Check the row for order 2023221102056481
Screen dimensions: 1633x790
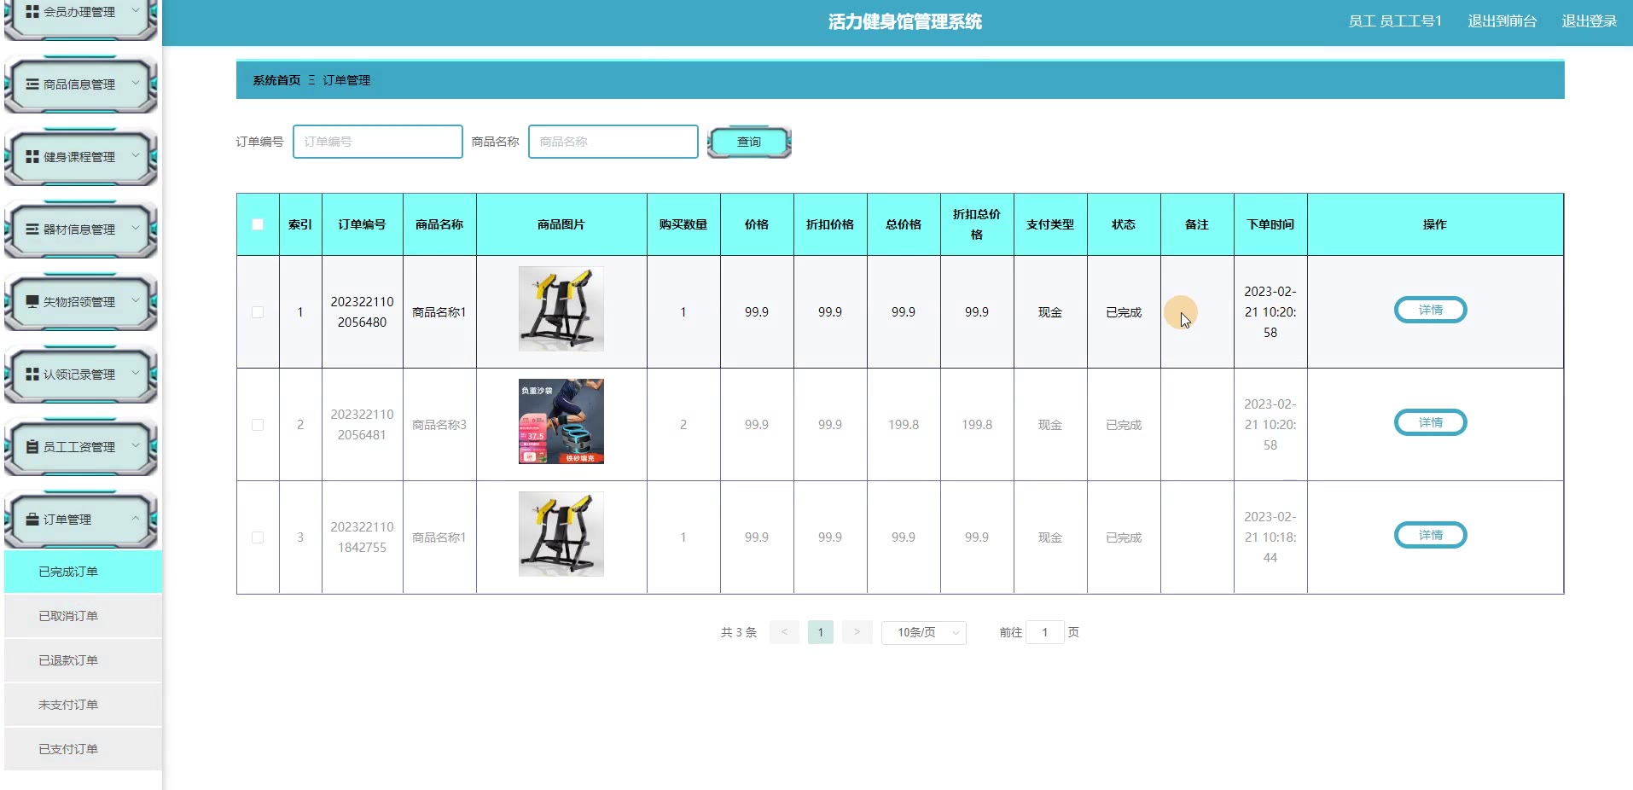[258, 425]
